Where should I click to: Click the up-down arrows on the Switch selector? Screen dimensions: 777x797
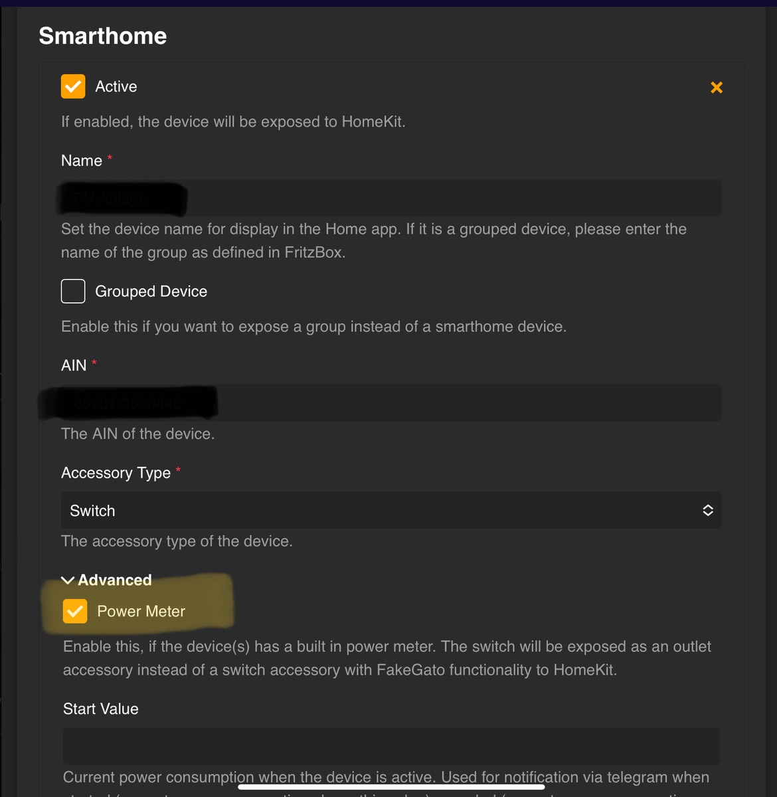point(708,510)
